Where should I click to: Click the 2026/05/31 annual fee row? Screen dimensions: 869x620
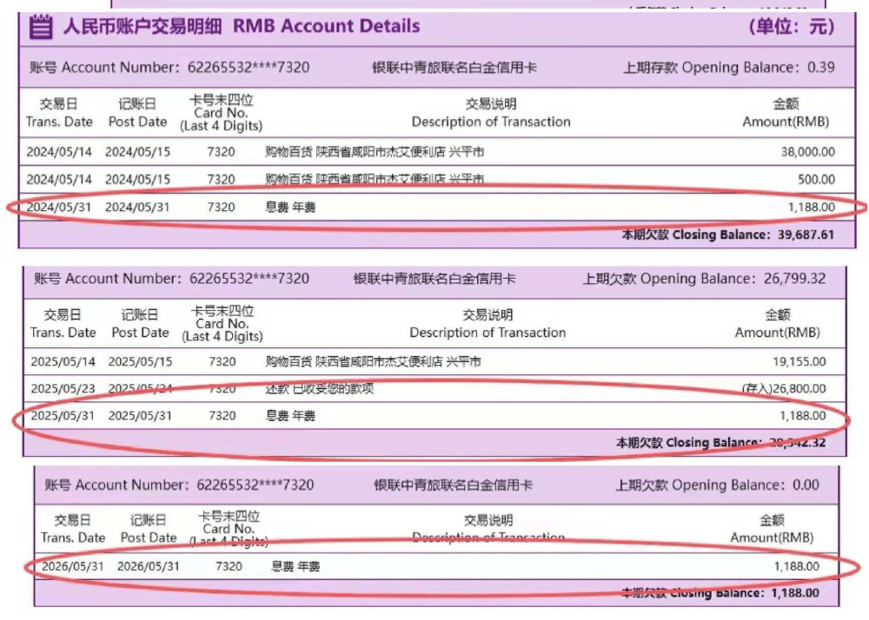(436, 566)
